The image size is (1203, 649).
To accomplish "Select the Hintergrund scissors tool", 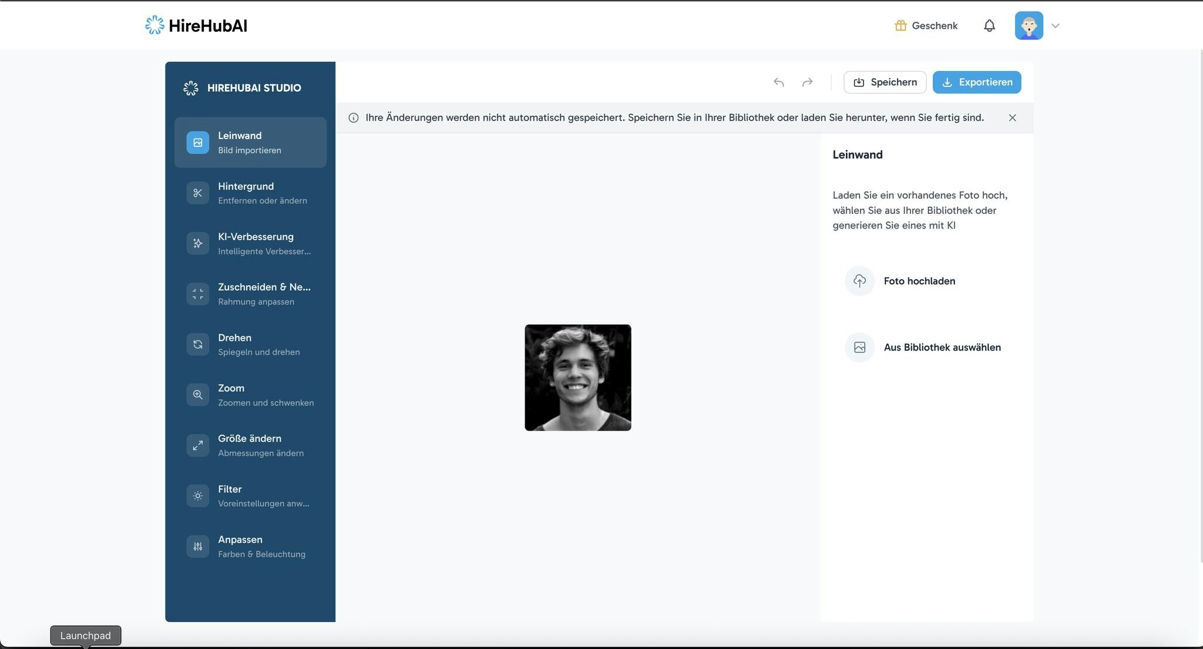I will (198, 193).
